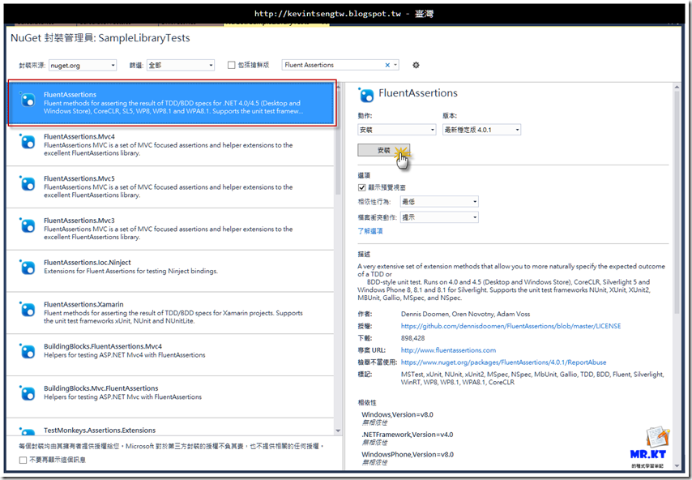Click the package list scrollbar thumb
692x480 pixels.
338,141
